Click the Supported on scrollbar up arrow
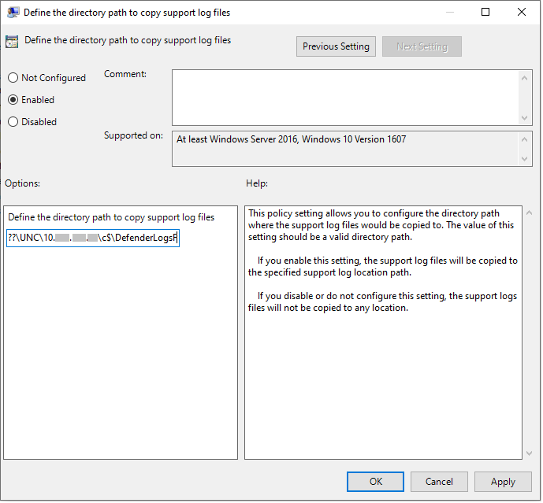This screenshot has height=503, width=543. coord(526,139)
